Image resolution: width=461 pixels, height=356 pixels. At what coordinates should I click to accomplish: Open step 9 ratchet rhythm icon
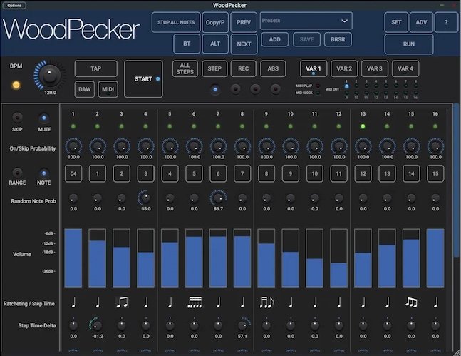(x=267, y=302)
